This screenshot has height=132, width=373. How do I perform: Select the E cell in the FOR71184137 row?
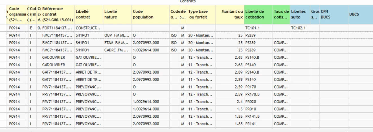coord(32,28)
